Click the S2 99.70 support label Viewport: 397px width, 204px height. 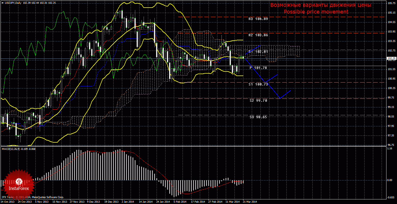pyautogui.click(x=258, y=101)
